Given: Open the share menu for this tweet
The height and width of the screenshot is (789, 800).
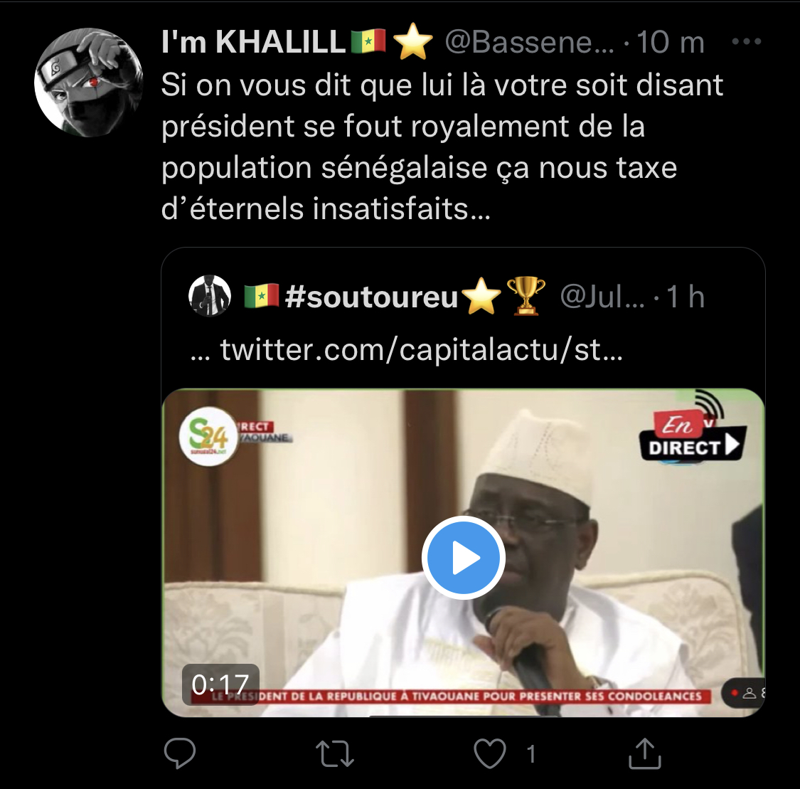Looking at the screenshot, I should (645, 753).
